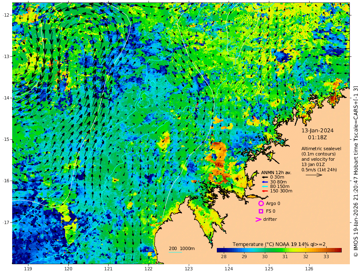The width and height of the screenshot is (358, 276).
Task: Click the longitude axis label 125
Action: pyautogui.click(x=269, y=269)
